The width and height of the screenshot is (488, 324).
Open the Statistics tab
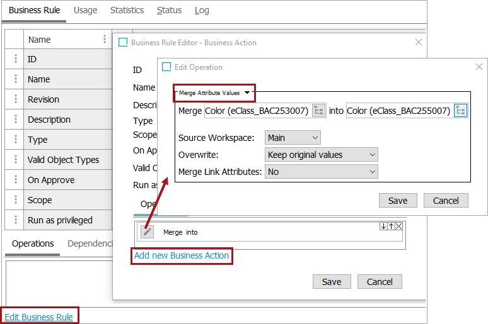[x=127, y=10]
